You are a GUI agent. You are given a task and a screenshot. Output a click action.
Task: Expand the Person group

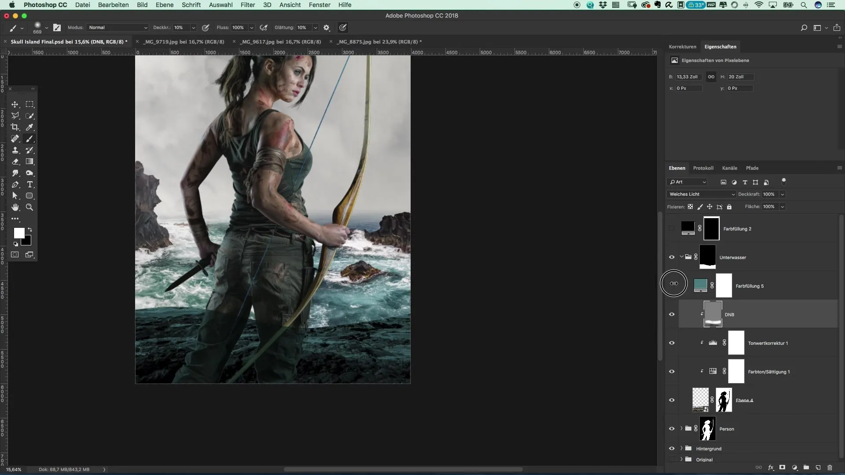[681, 428]
